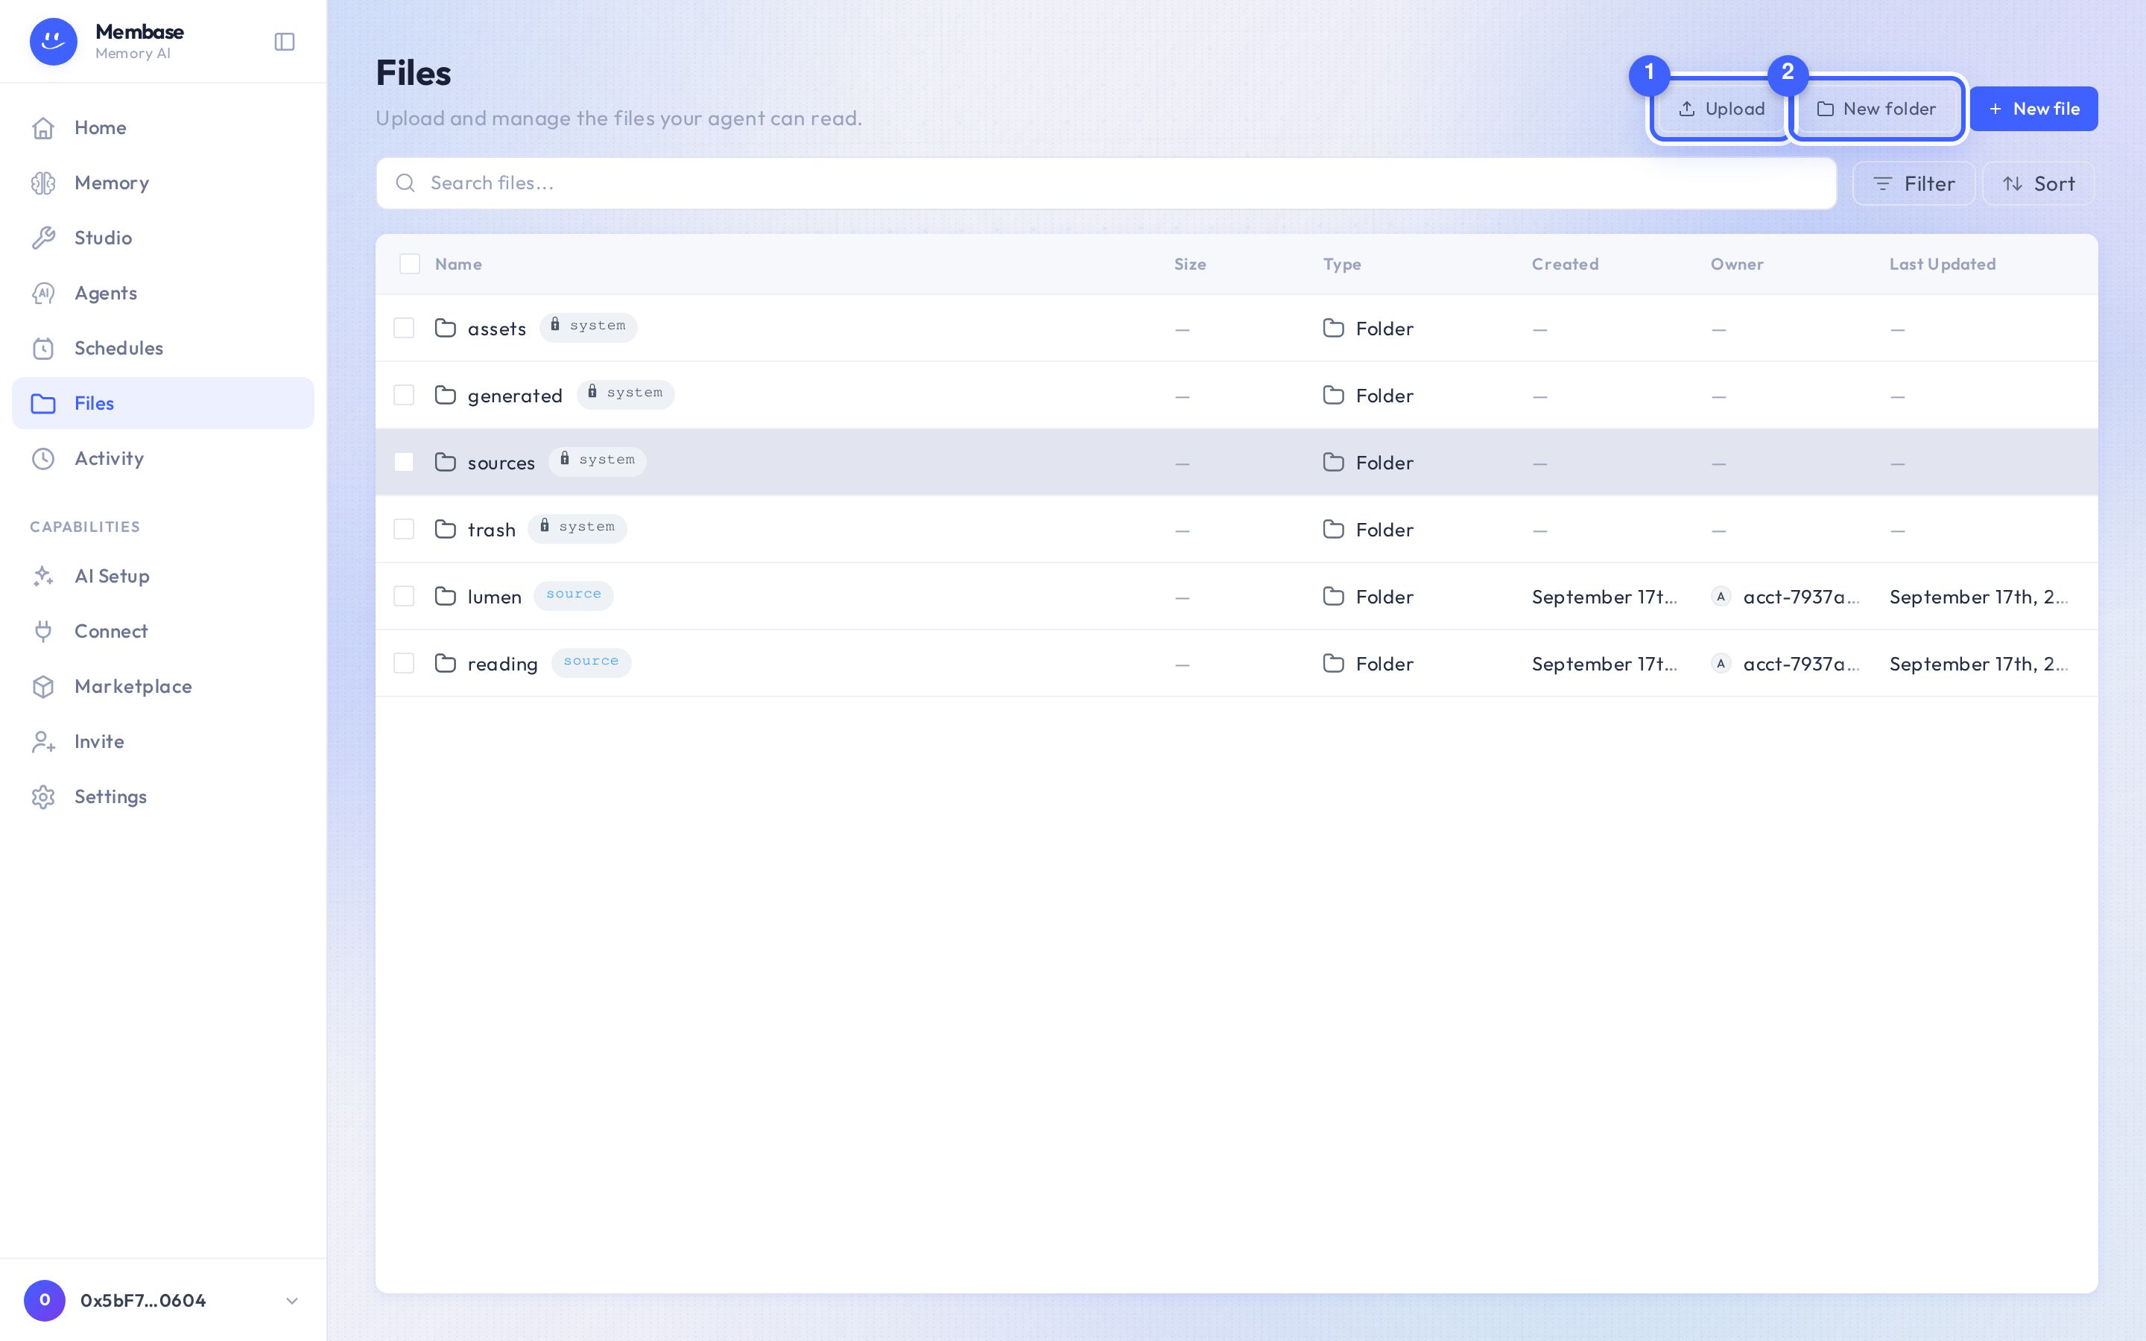
Task: Click the system lock badge beside assets
Action: [588, 326]
